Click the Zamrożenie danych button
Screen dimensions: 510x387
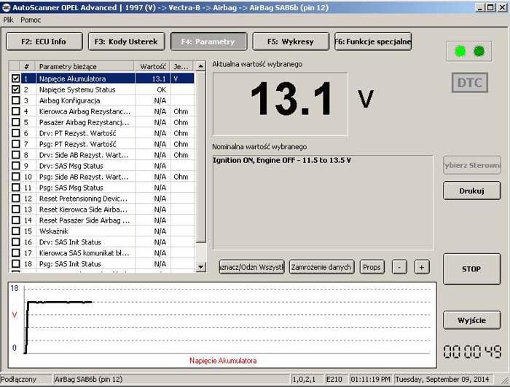(322, 267)
